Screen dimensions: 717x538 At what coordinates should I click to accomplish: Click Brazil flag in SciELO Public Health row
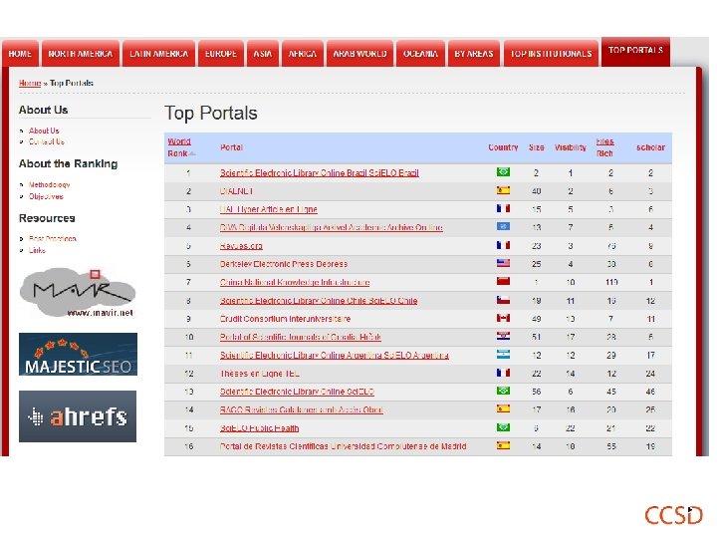(503, 427)
